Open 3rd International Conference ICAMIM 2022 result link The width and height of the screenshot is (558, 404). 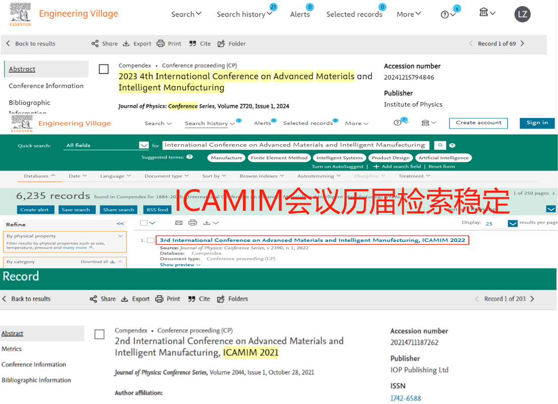tap(313, 240)
